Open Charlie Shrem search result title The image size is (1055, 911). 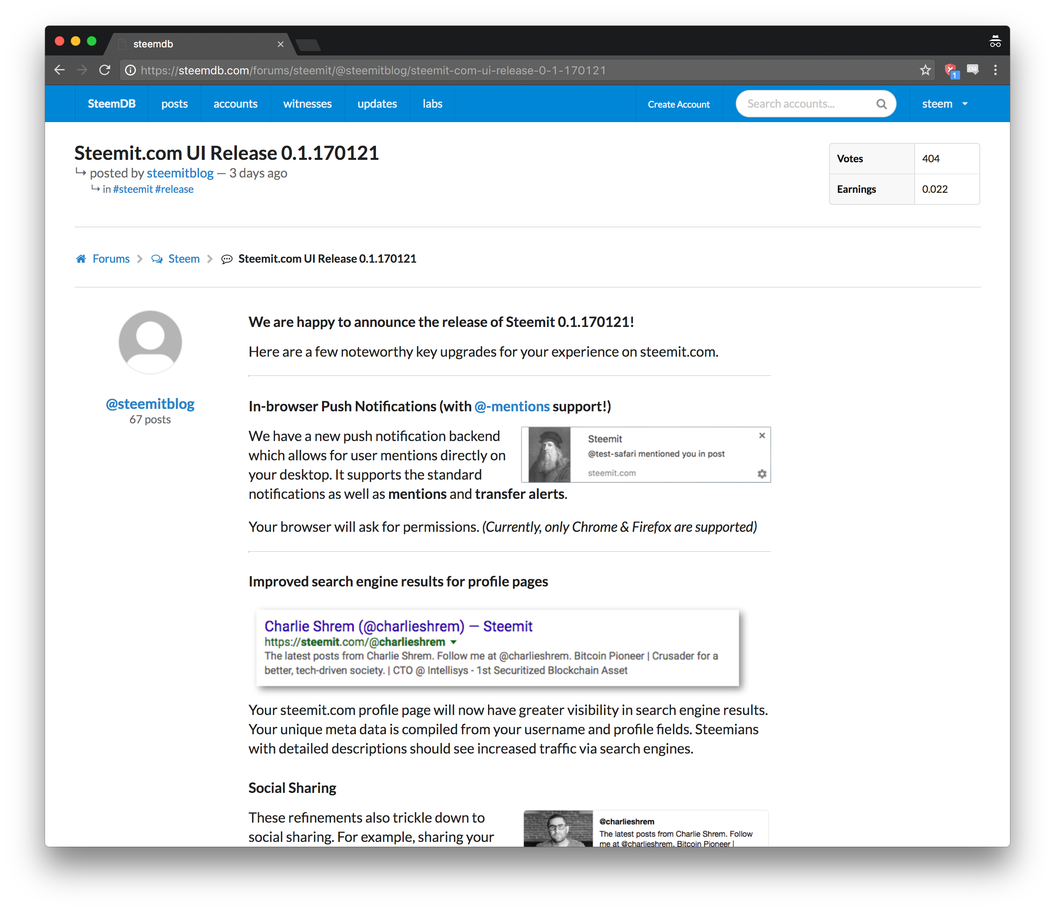coord(398,626)
